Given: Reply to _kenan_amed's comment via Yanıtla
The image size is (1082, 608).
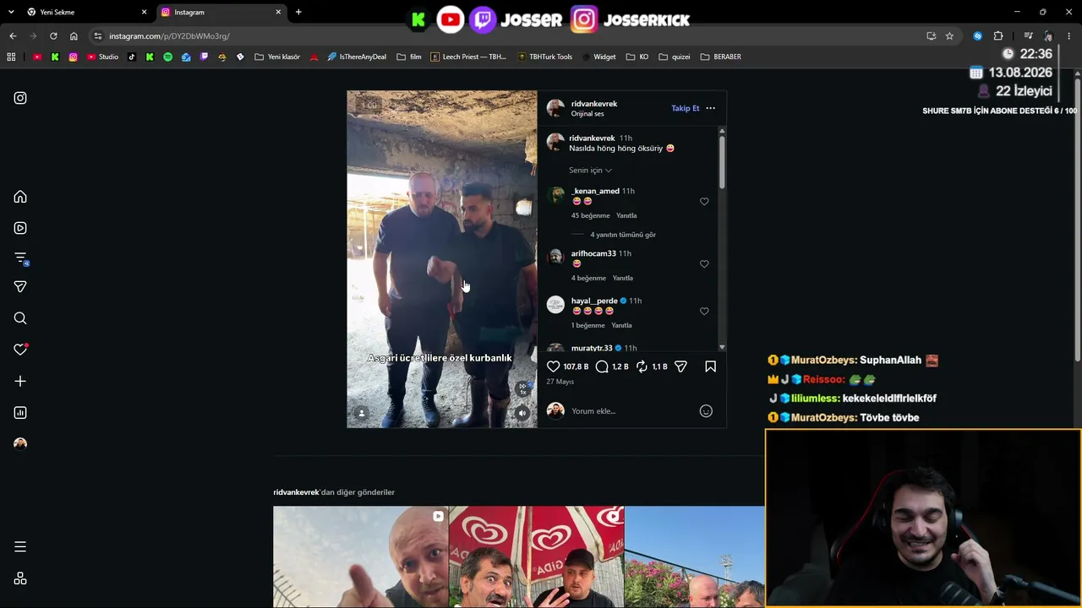Looking at the screenshot, I should [x=626, y=215].
